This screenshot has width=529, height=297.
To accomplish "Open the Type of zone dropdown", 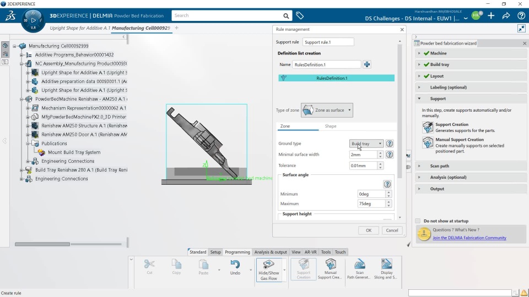I will click(x=327, y=110).
